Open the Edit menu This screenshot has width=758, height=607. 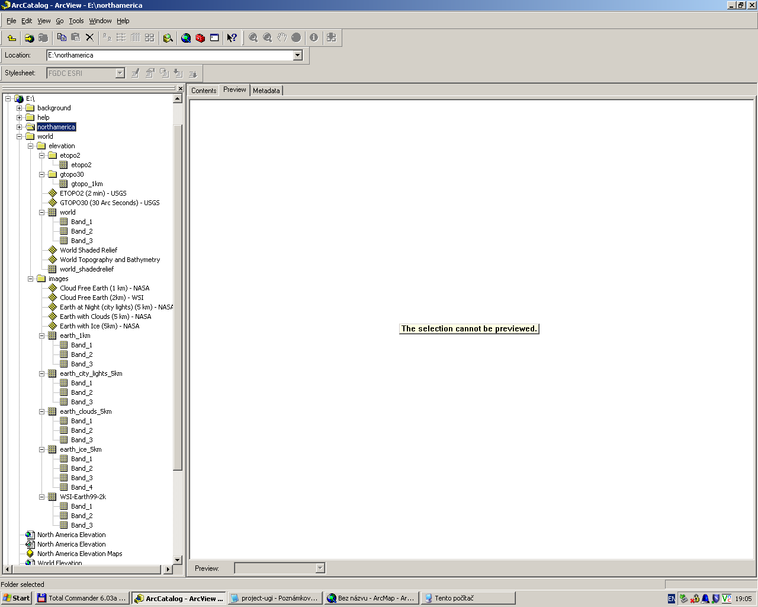(x=27, y=21)
